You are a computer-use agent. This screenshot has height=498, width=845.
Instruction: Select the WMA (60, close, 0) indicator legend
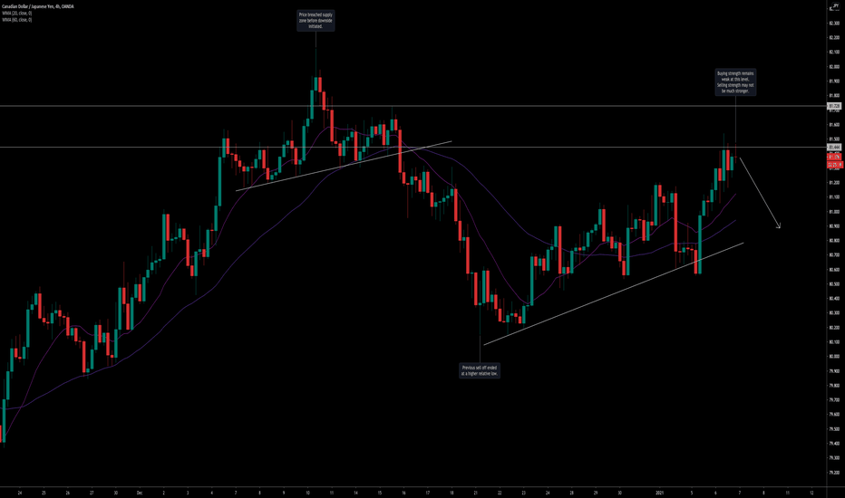point(16,19)
